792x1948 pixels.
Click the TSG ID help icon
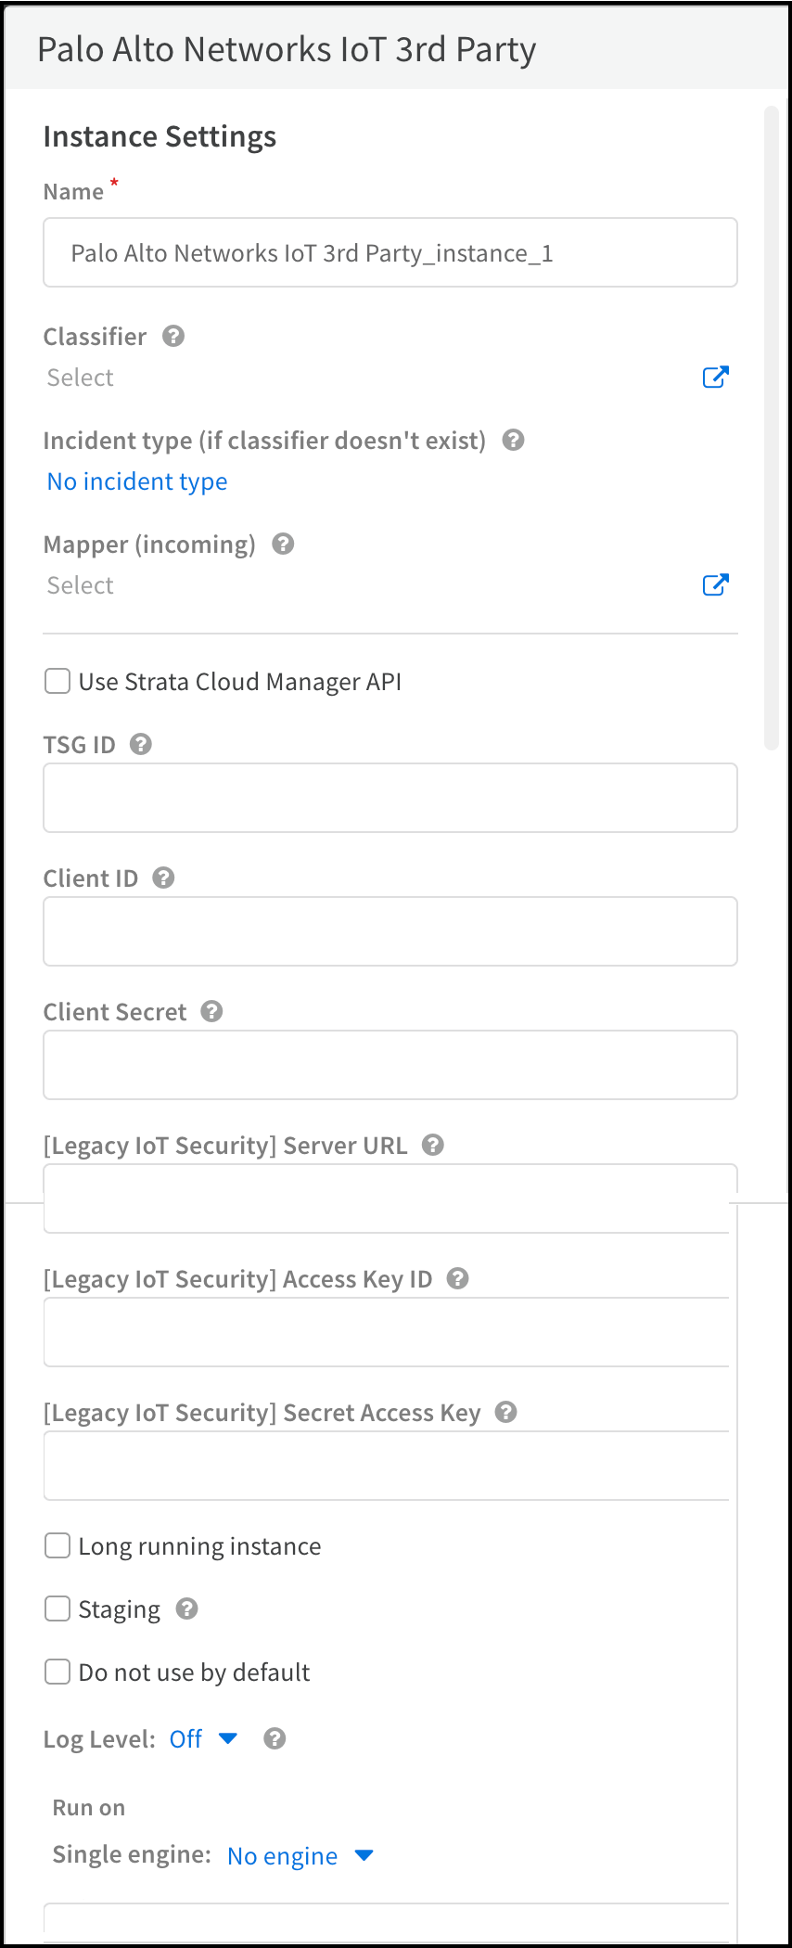[x=141, y=744]
